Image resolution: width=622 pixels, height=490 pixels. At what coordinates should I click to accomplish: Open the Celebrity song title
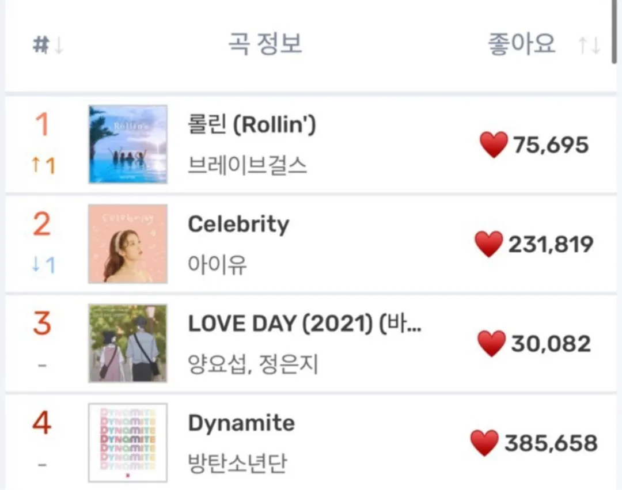[x=238, y=224]
